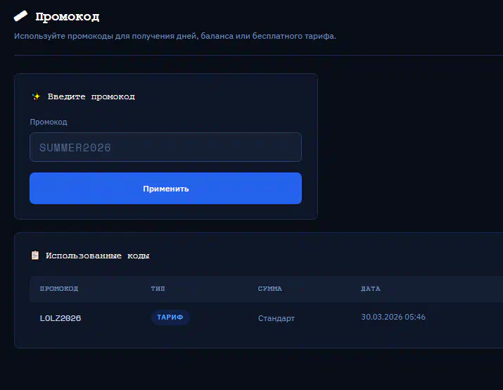Viewport: 503px width, 390px height.
Task: Click the promo code description subtitle text
Action: click(x=175, y=36)
